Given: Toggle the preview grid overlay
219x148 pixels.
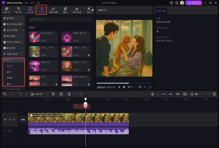Looking at the screenshot, I should point(145,87).
